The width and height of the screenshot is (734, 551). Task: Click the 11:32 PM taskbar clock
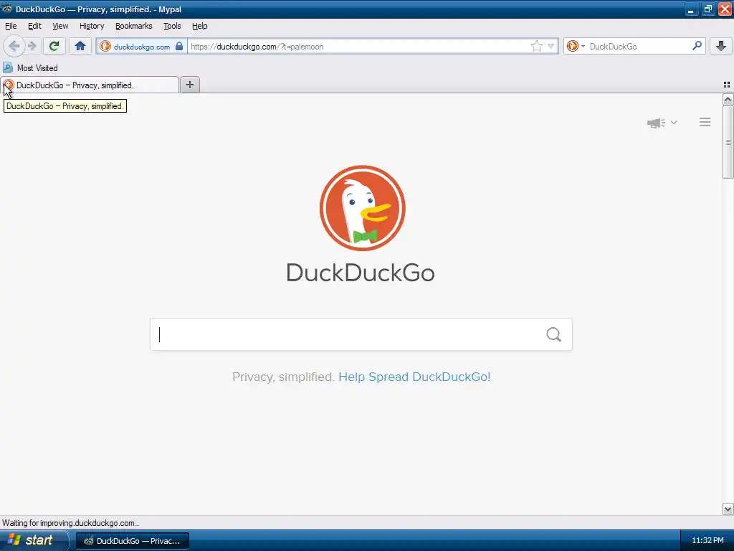point(707,540)
